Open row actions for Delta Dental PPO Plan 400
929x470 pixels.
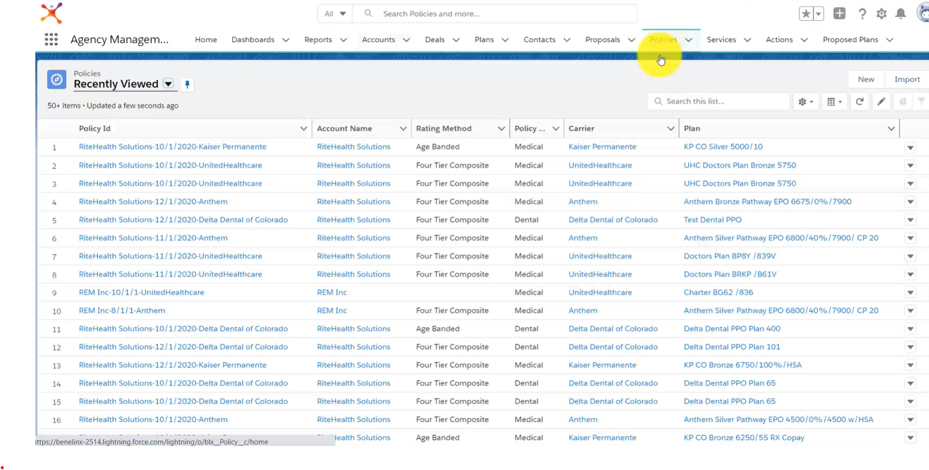coord(910,329)
